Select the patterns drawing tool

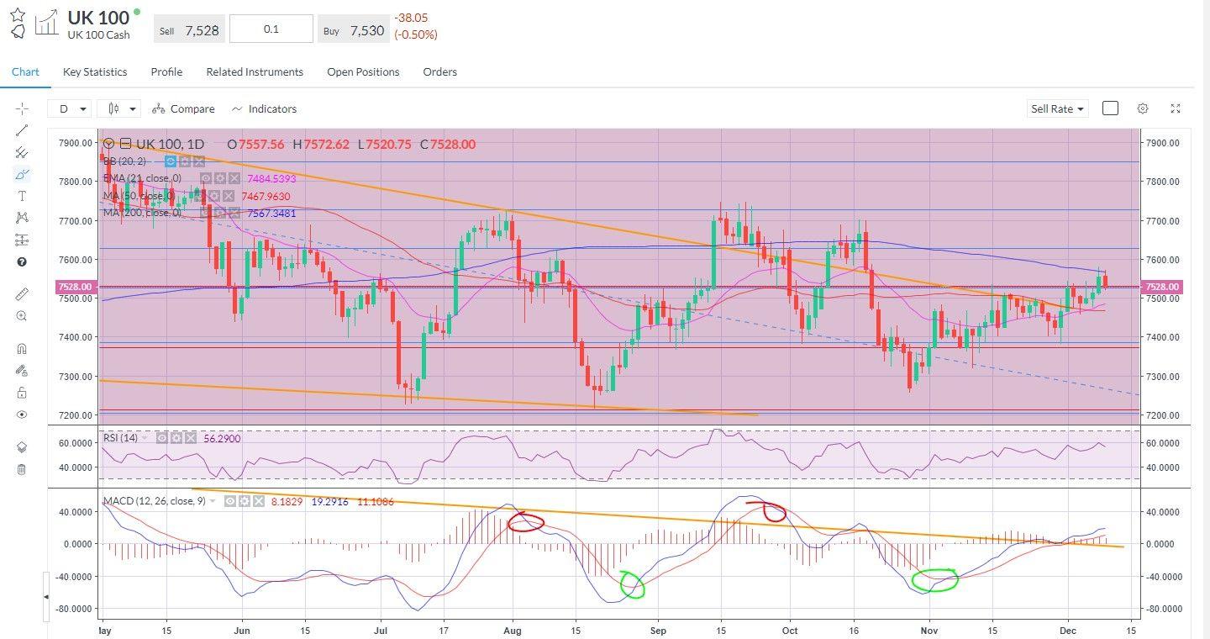point(22,218)
